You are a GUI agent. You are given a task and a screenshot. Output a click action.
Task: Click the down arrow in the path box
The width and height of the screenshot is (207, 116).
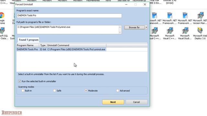(120, 32)
